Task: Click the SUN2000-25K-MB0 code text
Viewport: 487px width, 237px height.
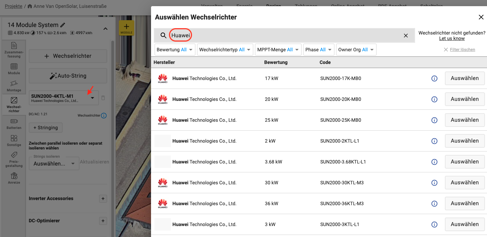Action: coord(341,120)
